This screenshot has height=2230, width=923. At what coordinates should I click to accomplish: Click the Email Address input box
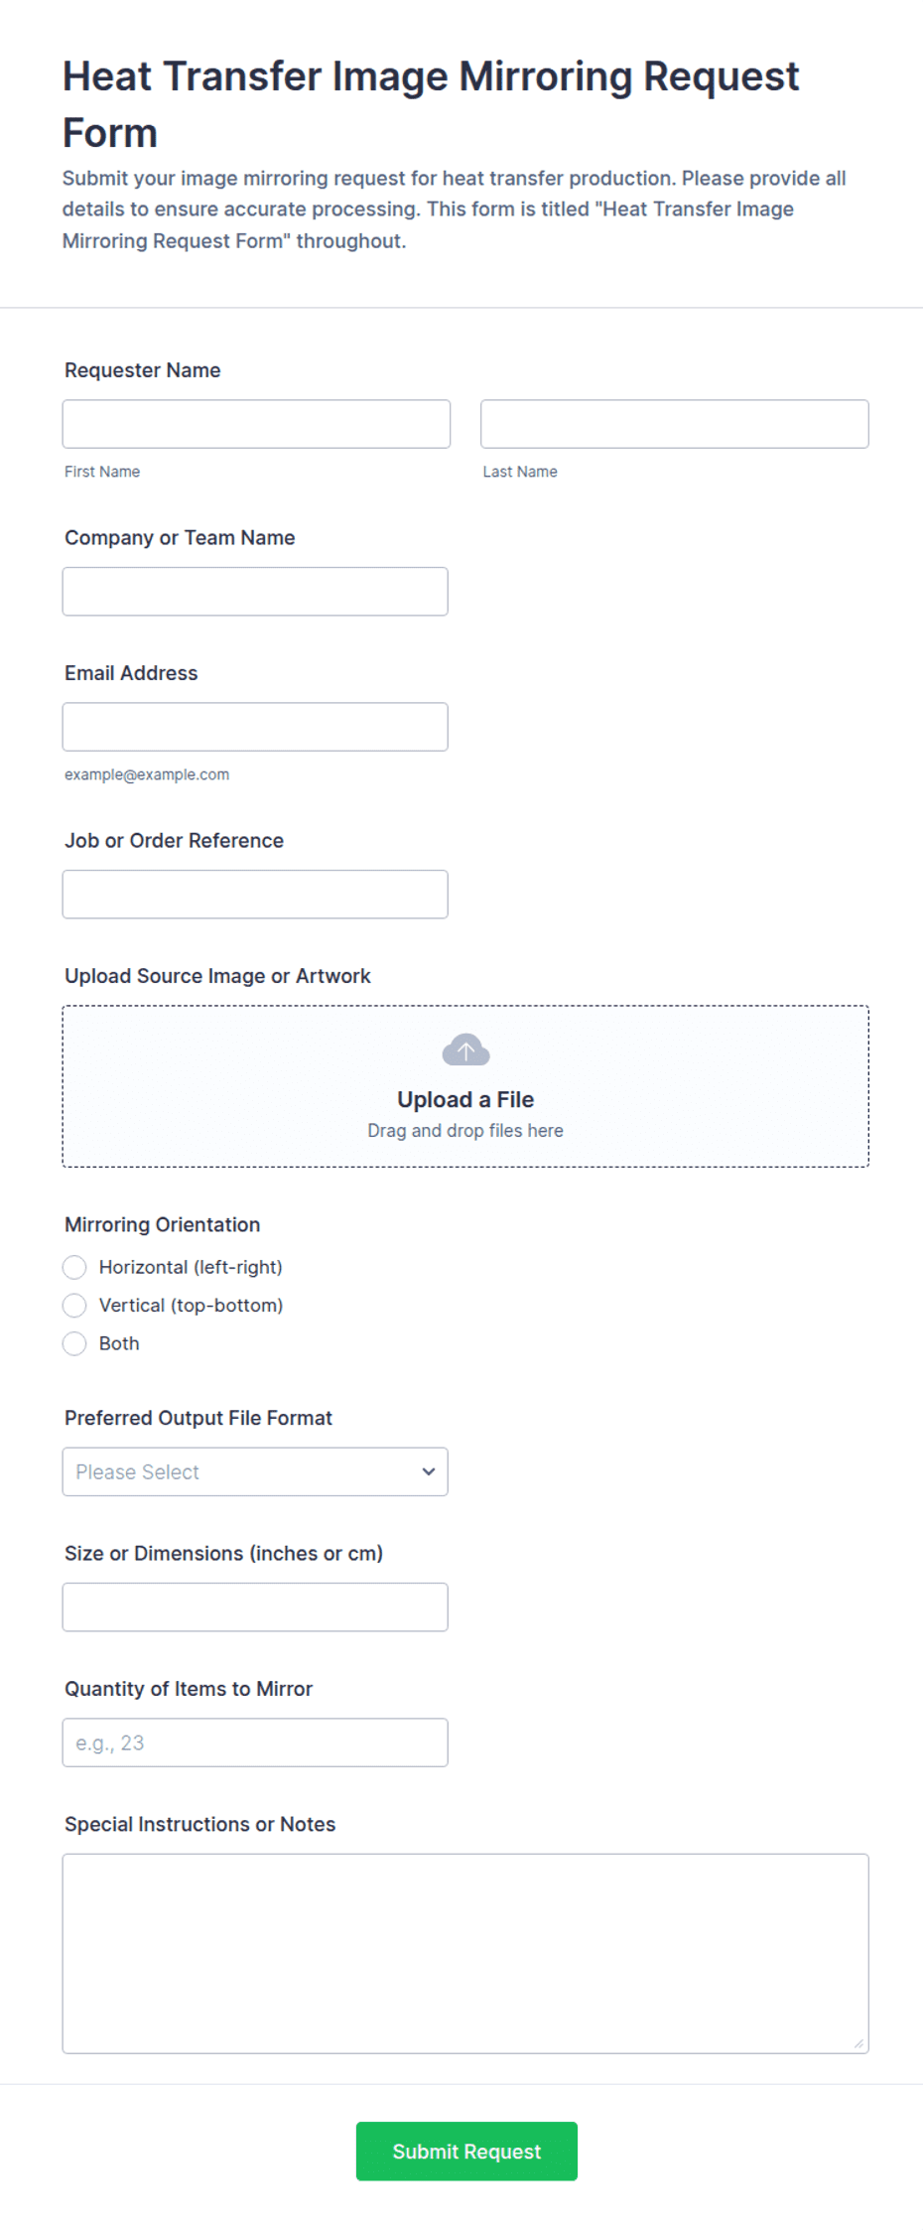[255, 727]
